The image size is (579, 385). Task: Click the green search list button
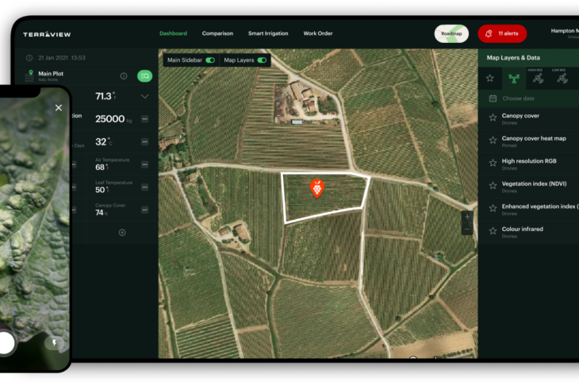(144, 75)
